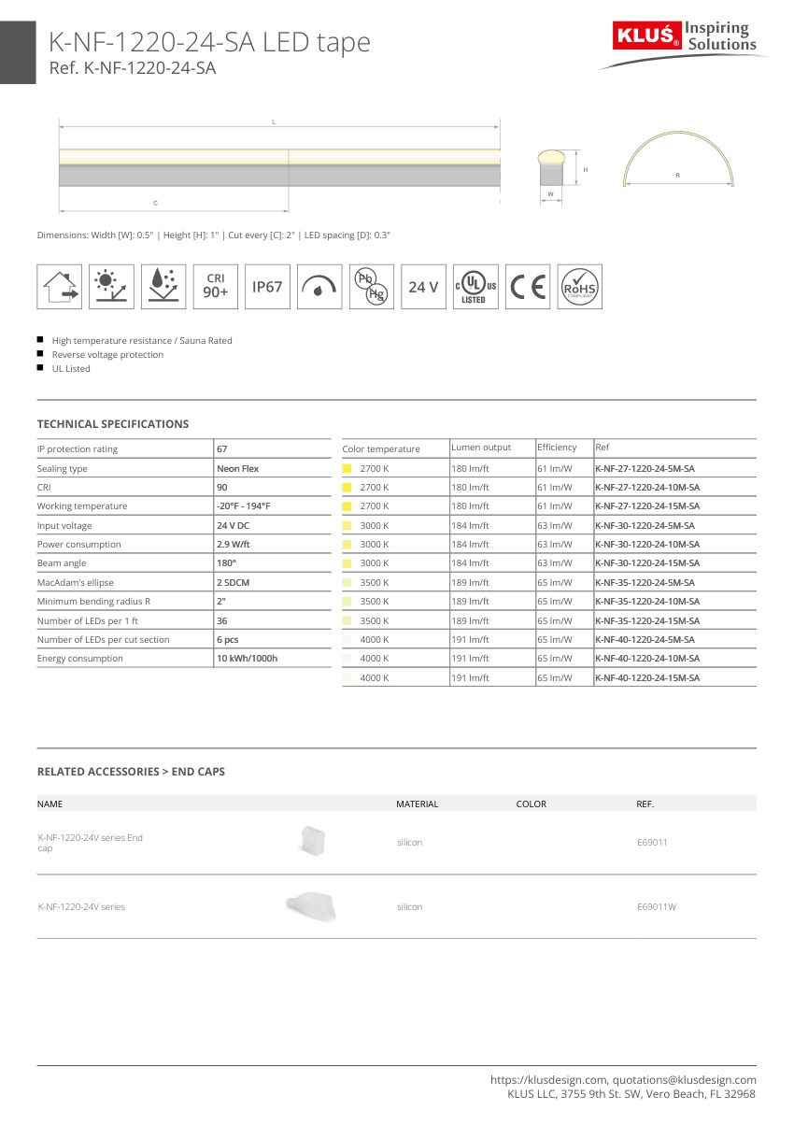This screenshot has height=1124, width=794.
Task: Click the 2.9 W/ft power consumption value
Action: coord(234,545)
